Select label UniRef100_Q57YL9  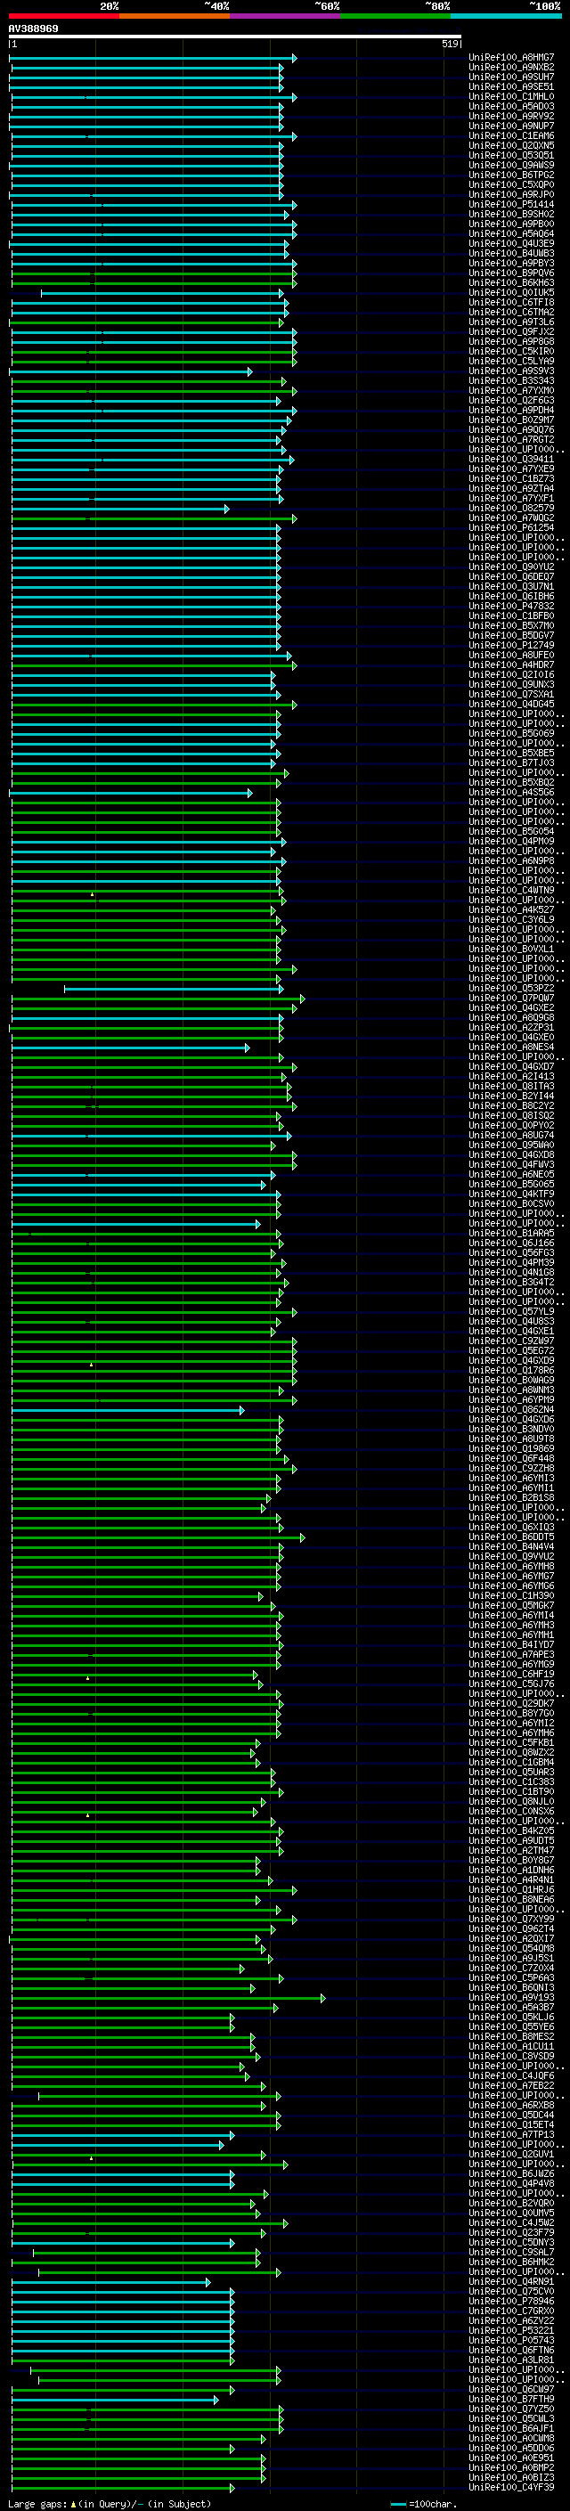point(510,1311)
